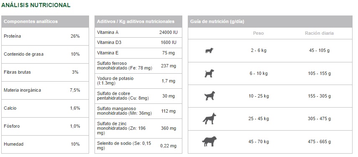Select the Humedad 10% row
The image size is (358, 157).
45,144
